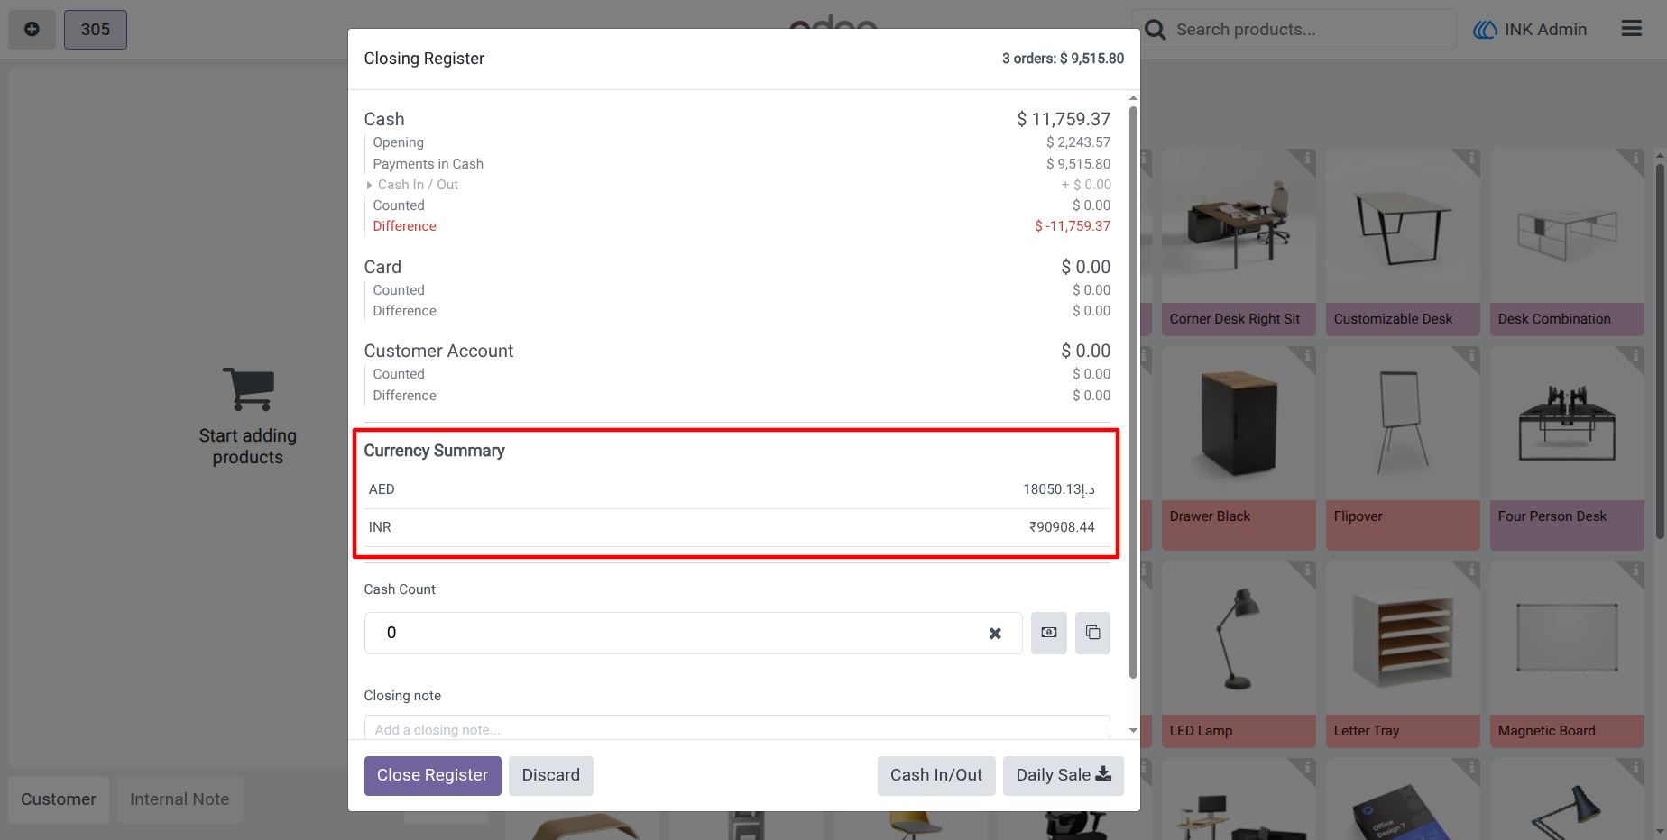This screenshot has width=1667, height=840.
Task: Download the Daily Sale report
Action: pyautogui.click(x=1064, y=776)
